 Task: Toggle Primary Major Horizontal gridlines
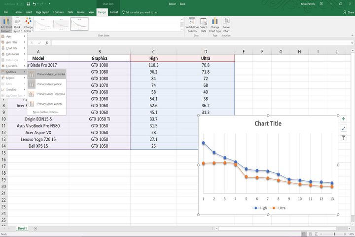tap(47, 74)
